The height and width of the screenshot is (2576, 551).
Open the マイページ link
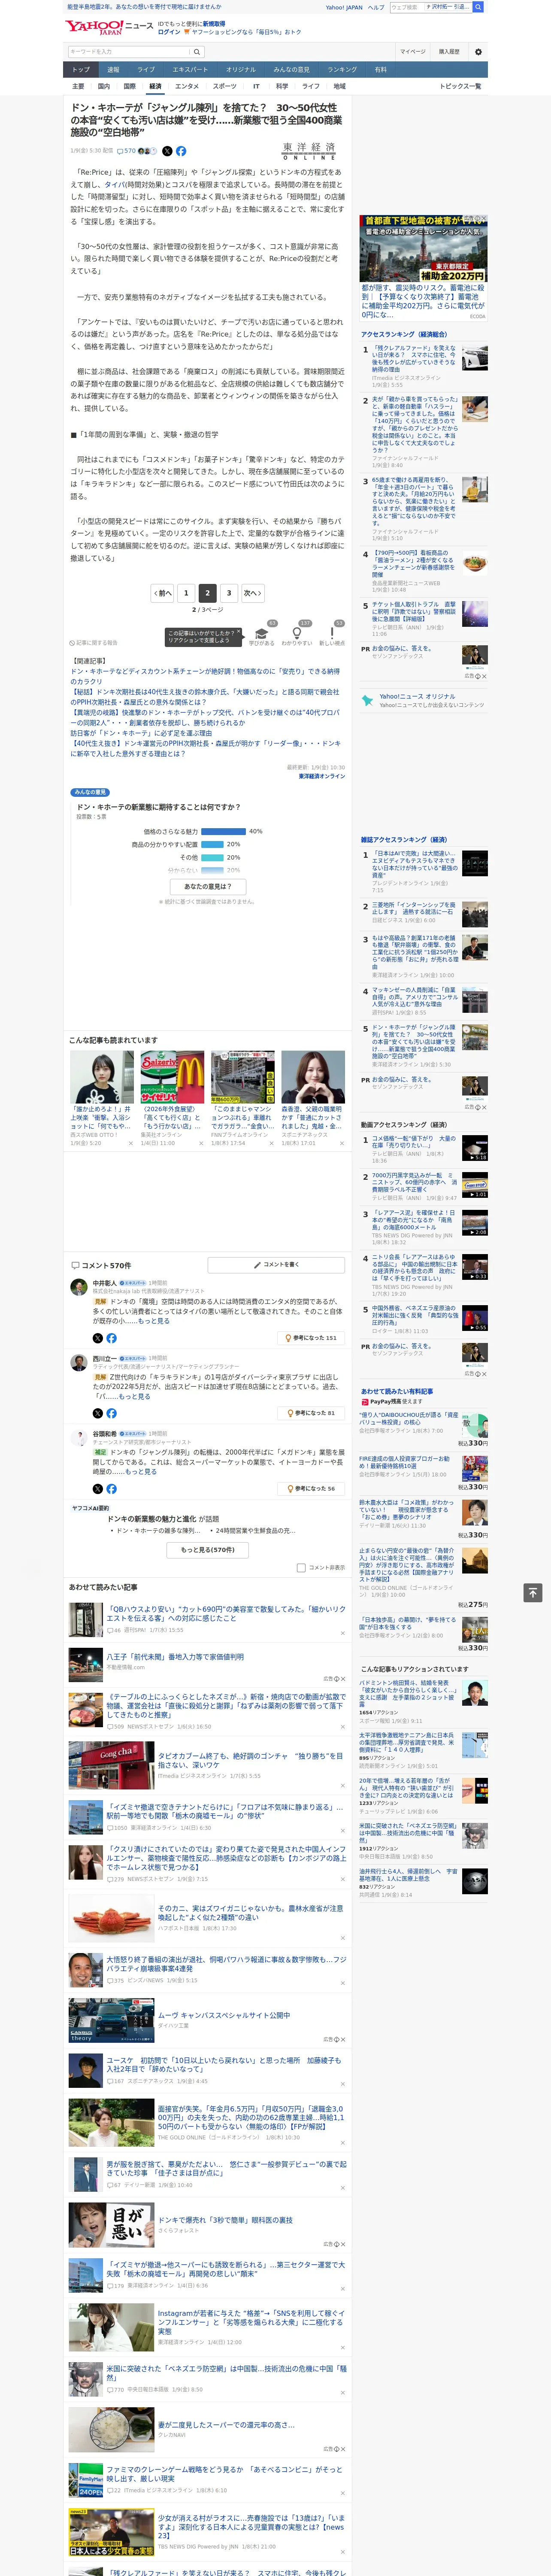tap(413, 52)
